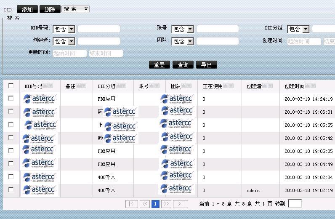Focus the DID号码 search text field
The height and width of the screenshot is (219, 335).
[99, 29]
